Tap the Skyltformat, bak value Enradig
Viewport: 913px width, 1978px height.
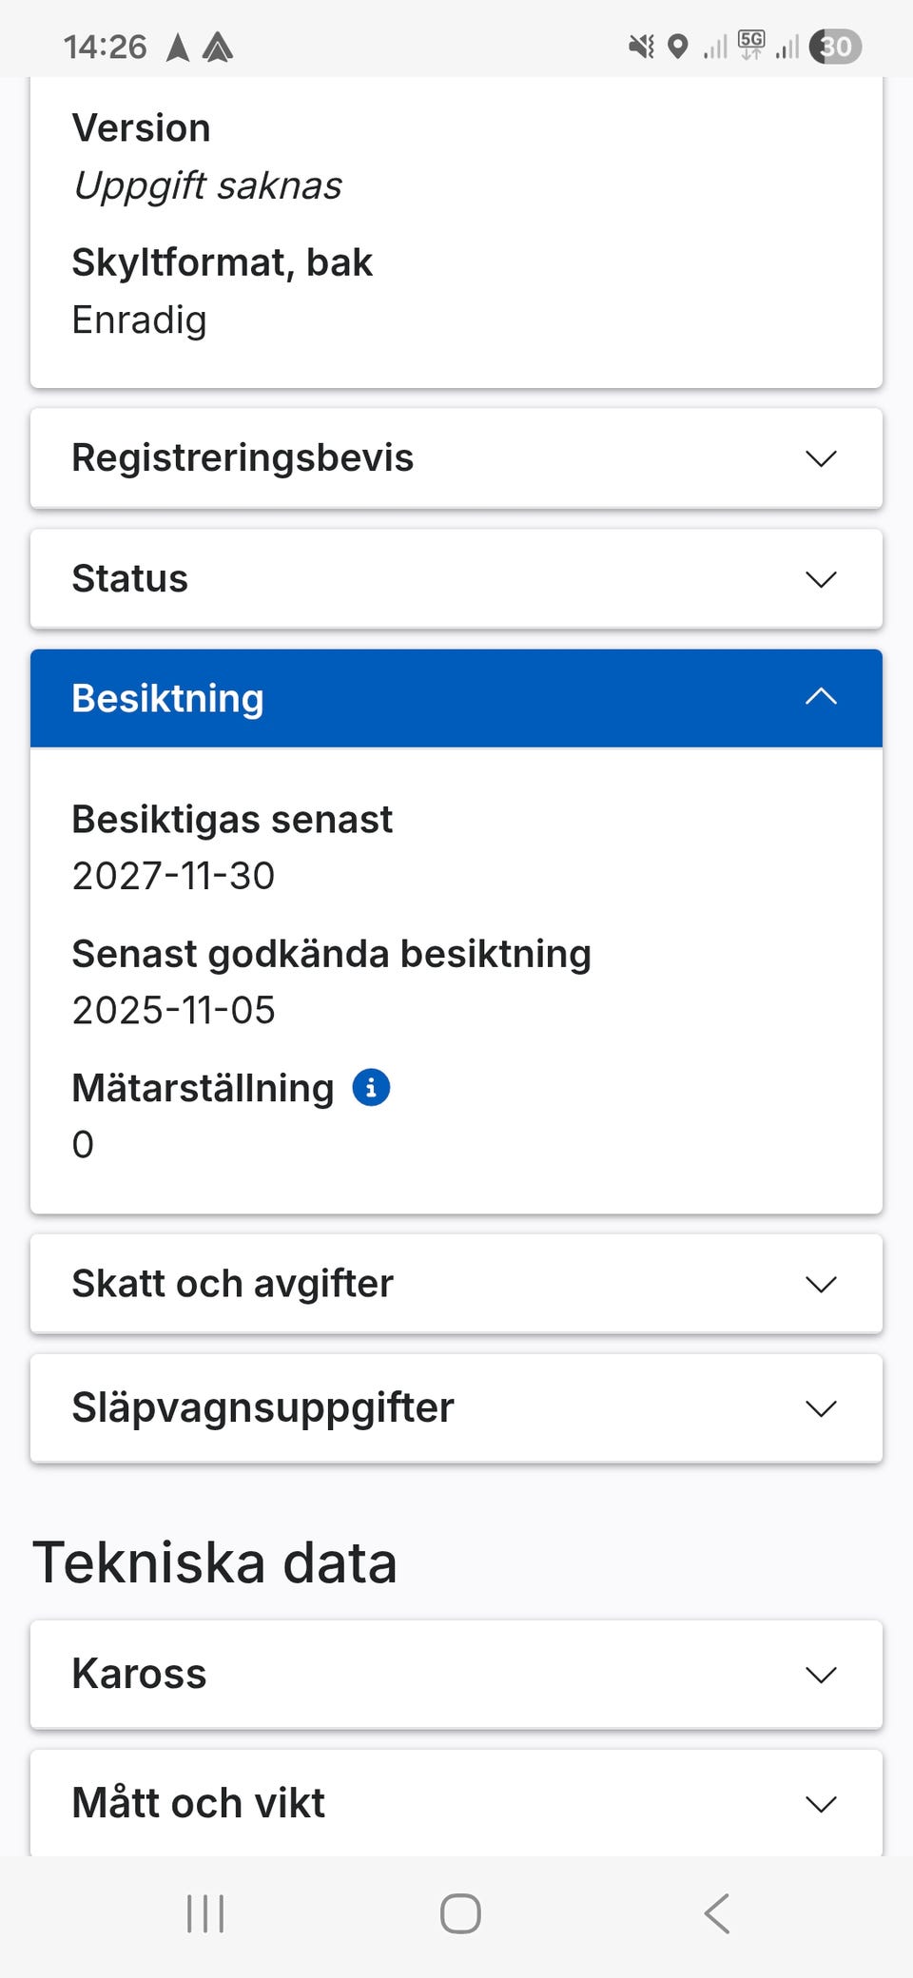[x=139, y=320]
